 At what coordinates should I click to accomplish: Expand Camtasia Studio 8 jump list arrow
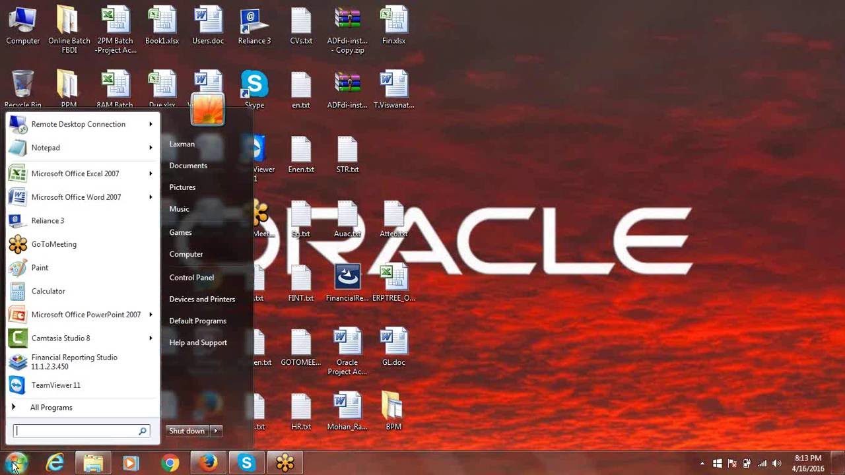[151, 338]
